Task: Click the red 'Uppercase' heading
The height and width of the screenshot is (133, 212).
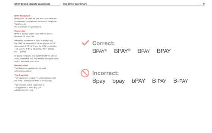Action: 20,31
